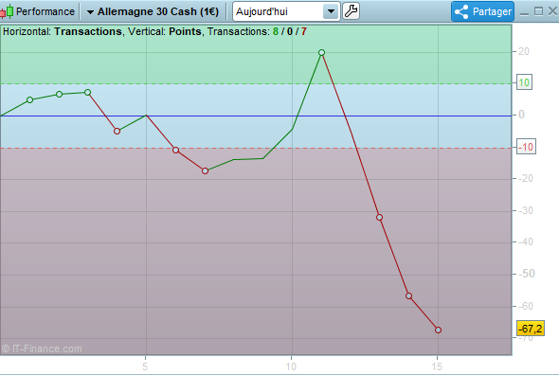559x375 pixels.
Task: Click y-axis label -50
Action: coord(526,274)
